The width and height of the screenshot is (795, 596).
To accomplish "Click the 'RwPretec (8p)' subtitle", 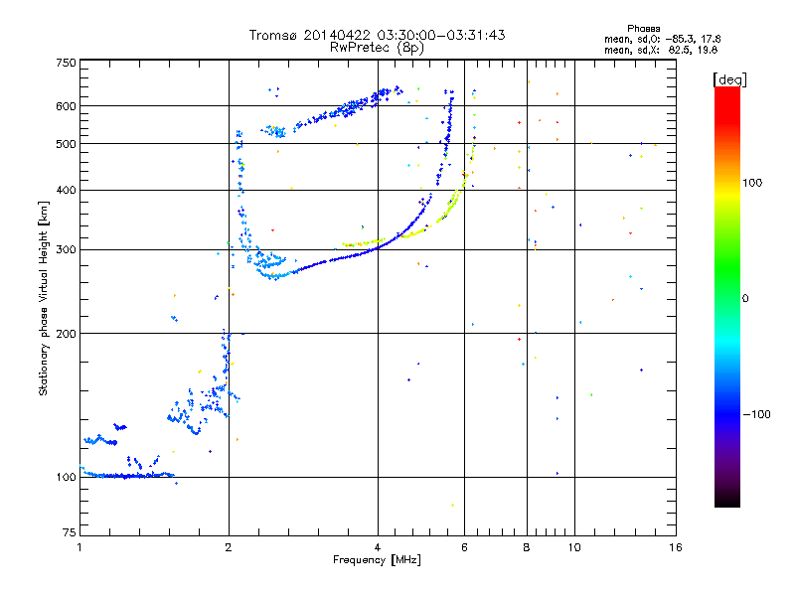I will click(x=377, y=48).
